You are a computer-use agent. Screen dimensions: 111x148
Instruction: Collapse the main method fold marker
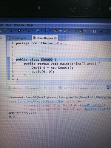click(x=15, y=63)
